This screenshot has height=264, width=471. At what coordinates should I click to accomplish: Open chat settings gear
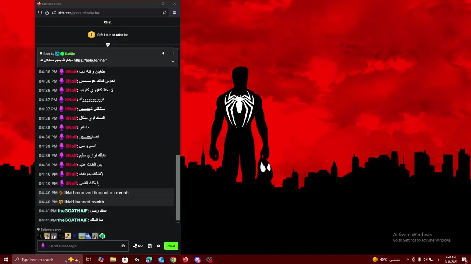pyautogui.click(x=159, y=246)
